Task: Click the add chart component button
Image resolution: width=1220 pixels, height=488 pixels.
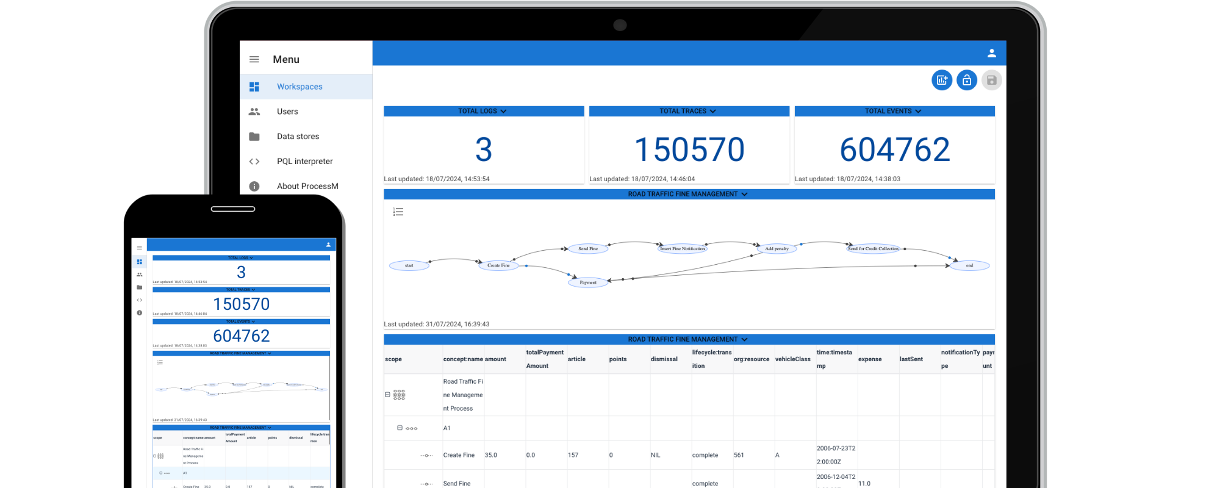Action: pyautogui.click(x=942, y=80)
